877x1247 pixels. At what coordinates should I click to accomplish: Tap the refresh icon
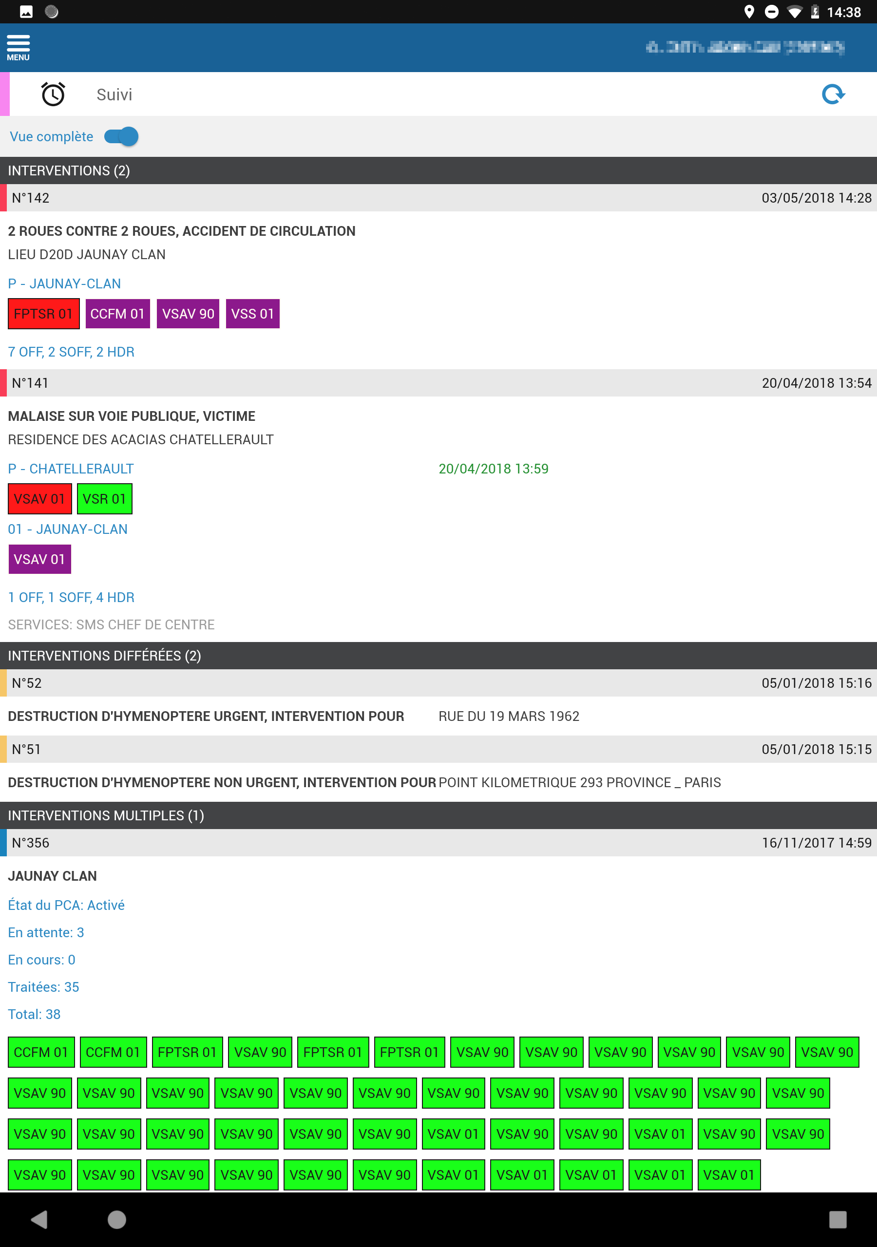(x=833, y=94)
